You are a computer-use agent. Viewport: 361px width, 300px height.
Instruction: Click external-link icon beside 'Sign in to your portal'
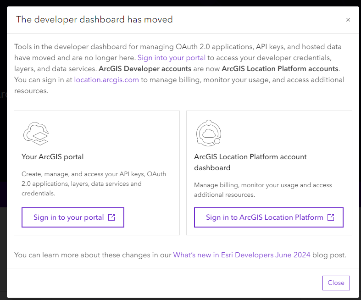(x=111, y=217)
